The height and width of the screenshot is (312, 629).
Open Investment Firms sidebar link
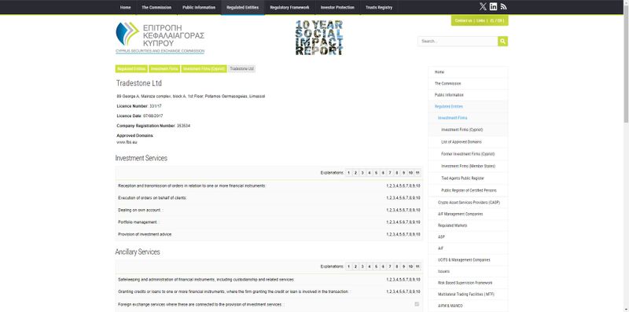(x=468, y=118)
